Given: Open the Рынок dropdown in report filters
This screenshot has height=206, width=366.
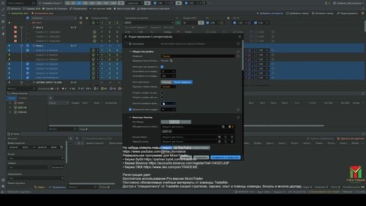Looking at the screenshot, I should (36, 158).
